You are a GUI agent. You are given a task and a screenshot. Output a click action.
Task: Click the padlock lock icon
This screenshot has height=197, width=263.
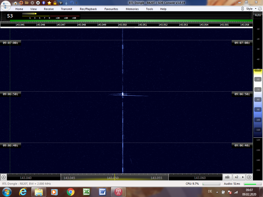click(x=55, y=3)
